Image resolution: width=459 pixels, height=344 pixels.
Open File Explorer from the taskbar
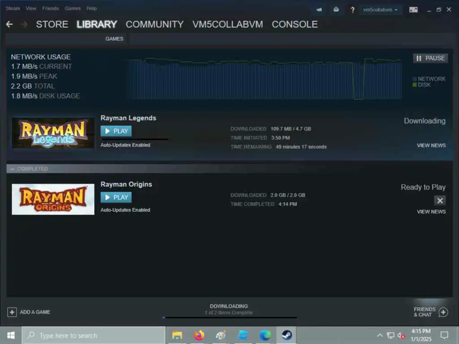pyautogui.click(x=177, y=335)
